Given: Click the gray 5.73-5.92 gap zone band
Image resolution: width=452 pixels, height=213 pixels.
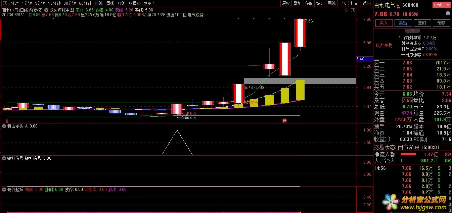Looking at the screenshot, I should (300, 81).
